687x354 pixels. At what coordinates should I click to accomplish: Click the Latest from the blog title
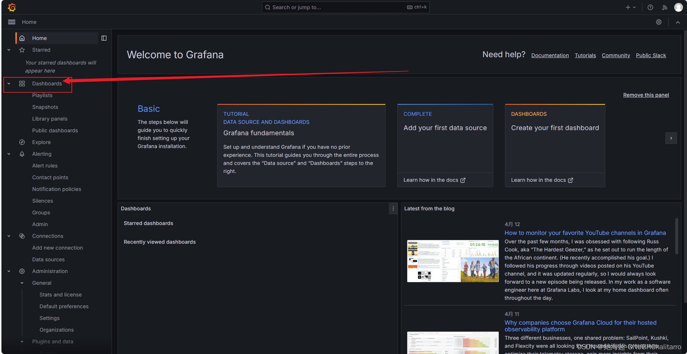(429, 209)
